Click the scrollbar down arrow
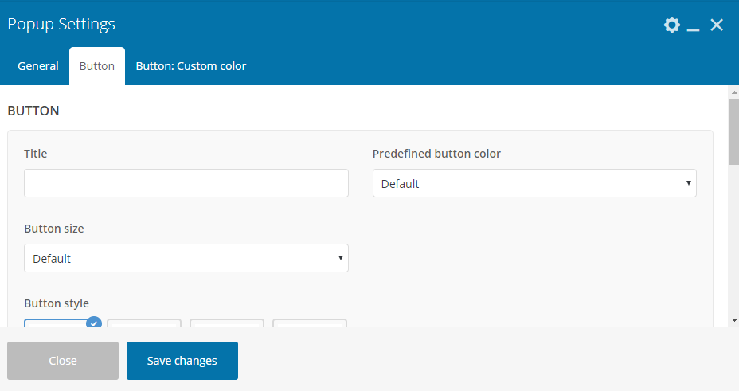This screenshot has width=739, height=391. [x=733, y=320]
